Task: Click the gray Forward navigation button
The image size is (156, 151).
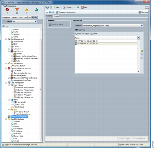Action: (51, 7)
